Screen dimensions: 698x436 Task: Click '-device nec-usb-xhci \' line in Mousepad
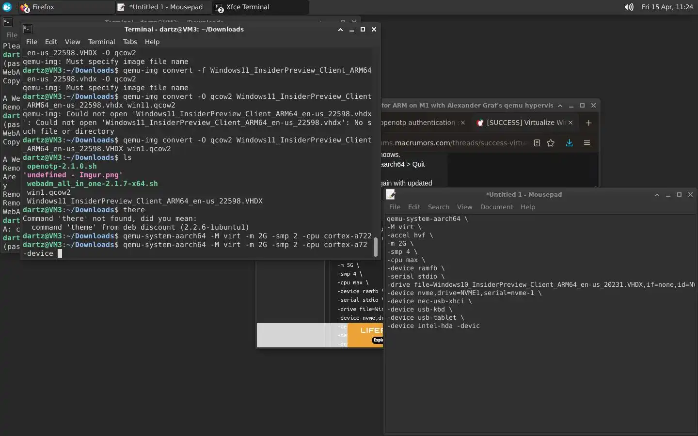pos(429,301)
